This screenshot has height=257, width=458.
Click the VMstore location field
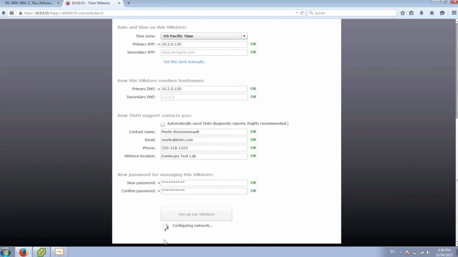click(204, 156)
